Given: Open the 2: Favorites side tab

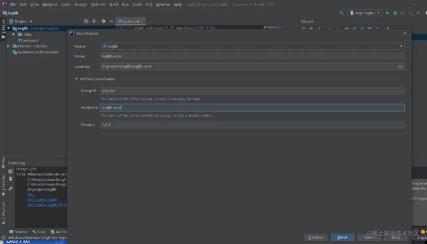Looking at the screenshot, I should click(4, 185).
